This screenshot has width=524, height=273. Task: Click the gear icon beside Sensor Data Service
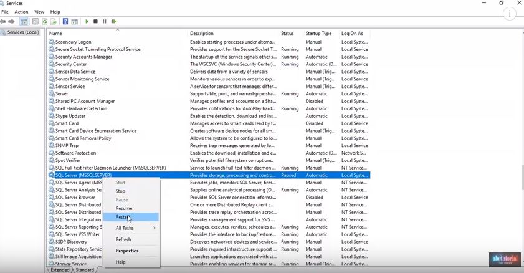point(52,72)
